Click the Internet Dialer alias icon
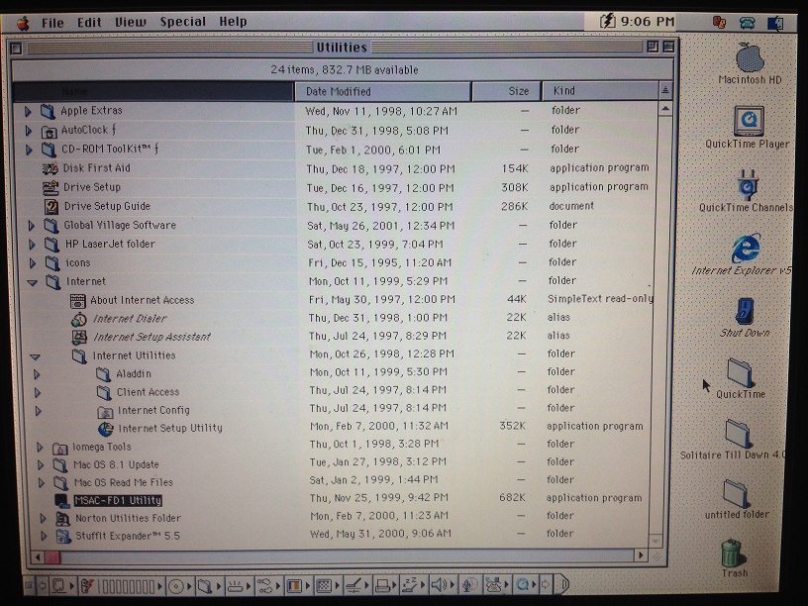 click(x=79, y=319)
